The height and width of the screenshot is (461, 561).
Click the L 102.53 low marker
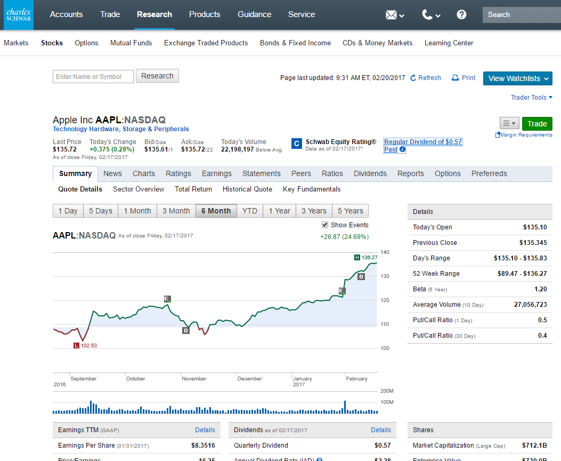(85, 346)
